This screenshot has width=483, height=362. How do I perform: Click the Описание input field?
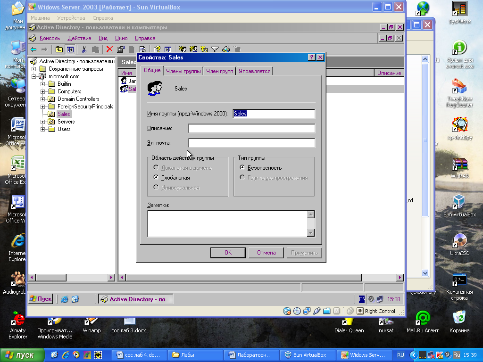(252, 128)
